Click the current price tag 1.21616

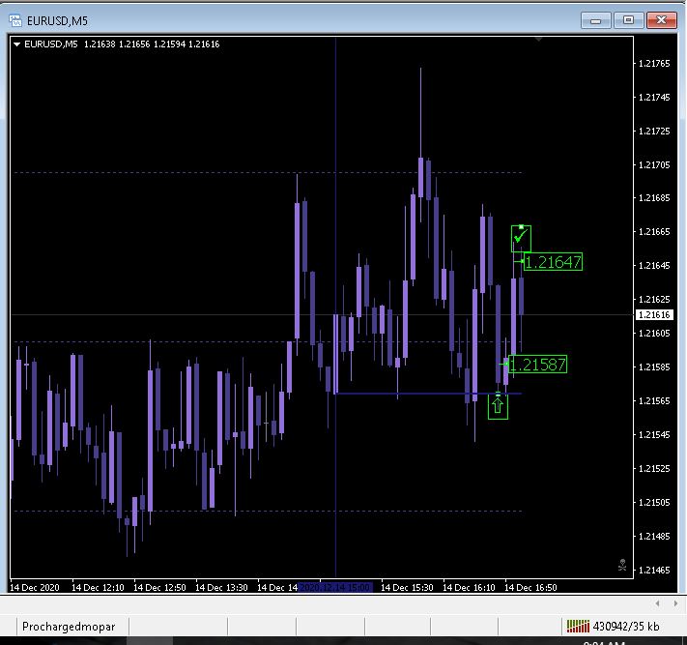pyautogui.click(x=654, y=315)
